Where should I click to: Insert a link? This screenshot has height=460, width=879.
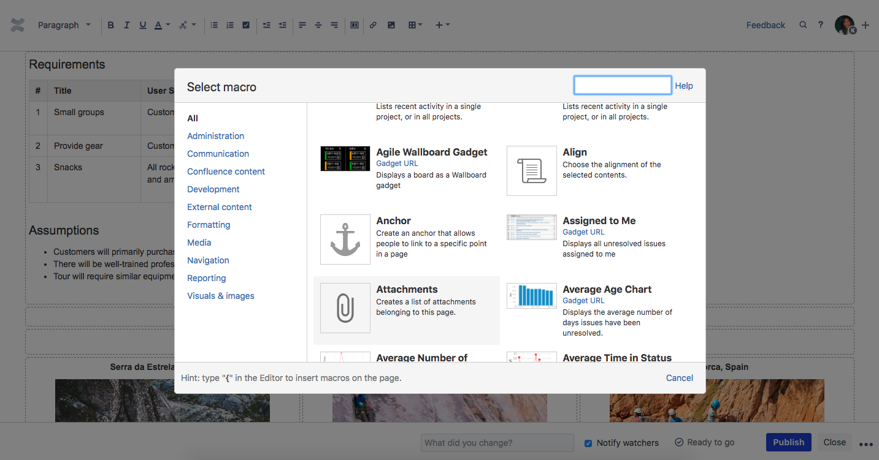pos(373,25)
